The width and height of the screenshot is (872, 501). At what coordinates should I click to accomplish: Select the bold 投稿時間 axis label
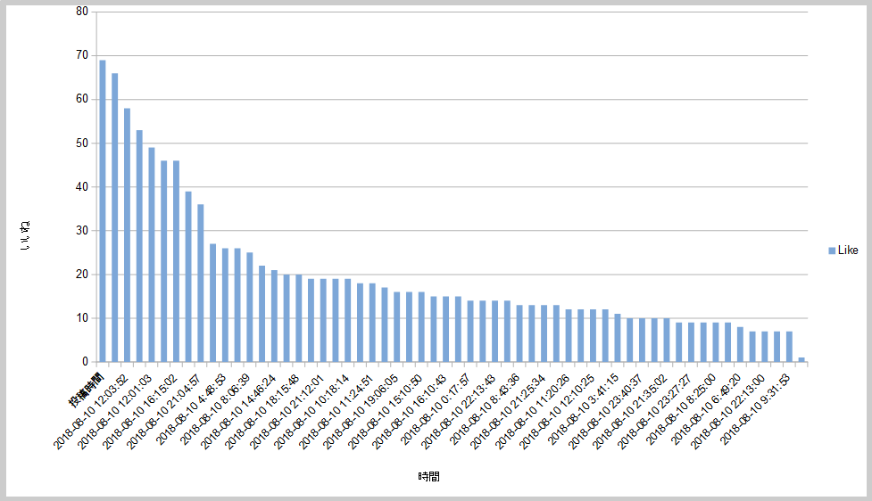[85, 390]
